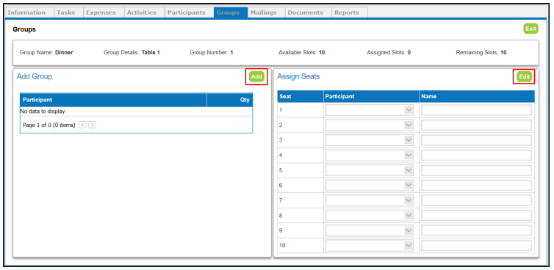
Task: Click the 'Group Number: 1' text
Action: pyautogui.click(x=212, y=53)
